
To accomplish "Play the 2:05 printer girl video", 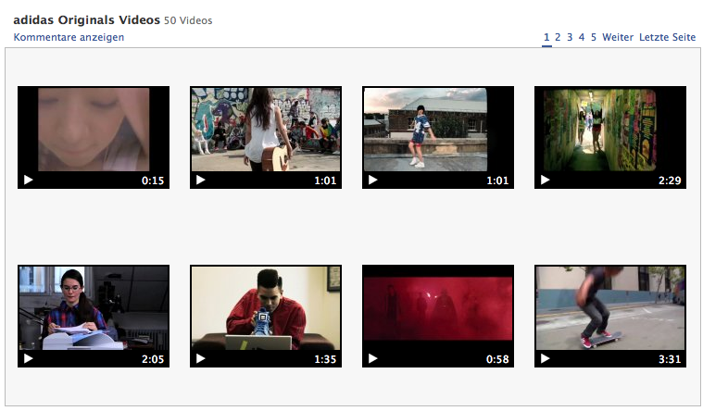I will pos(28,358).
